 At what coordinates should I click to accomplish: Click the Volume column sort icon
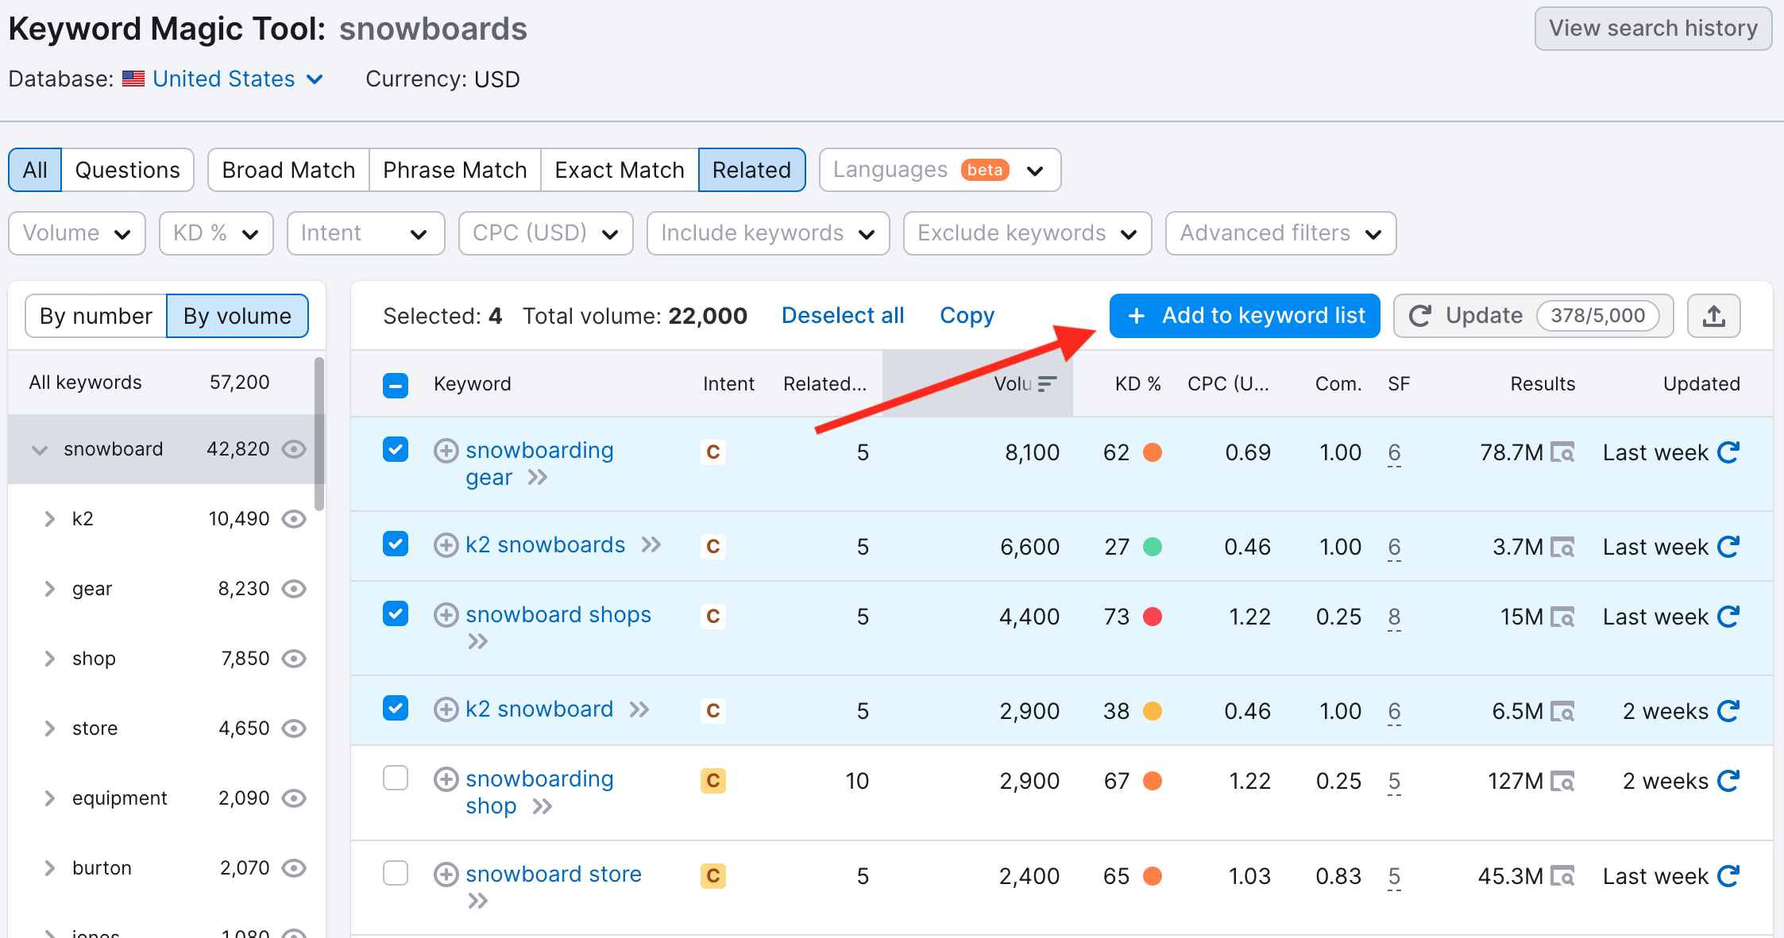pos(1047,384)
